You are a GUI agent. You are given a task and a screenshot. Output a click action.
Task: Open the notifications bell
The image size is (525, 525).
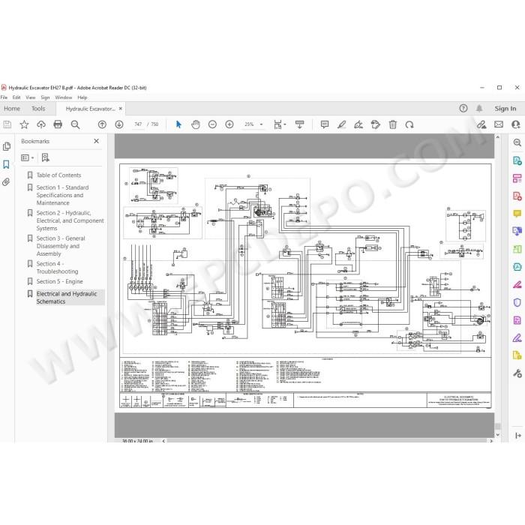[479, 108]
